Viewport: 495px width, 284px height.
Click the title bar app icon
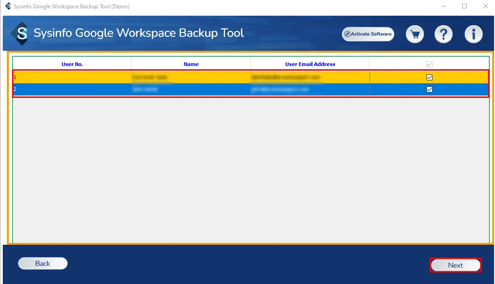(x=8, y=6)
